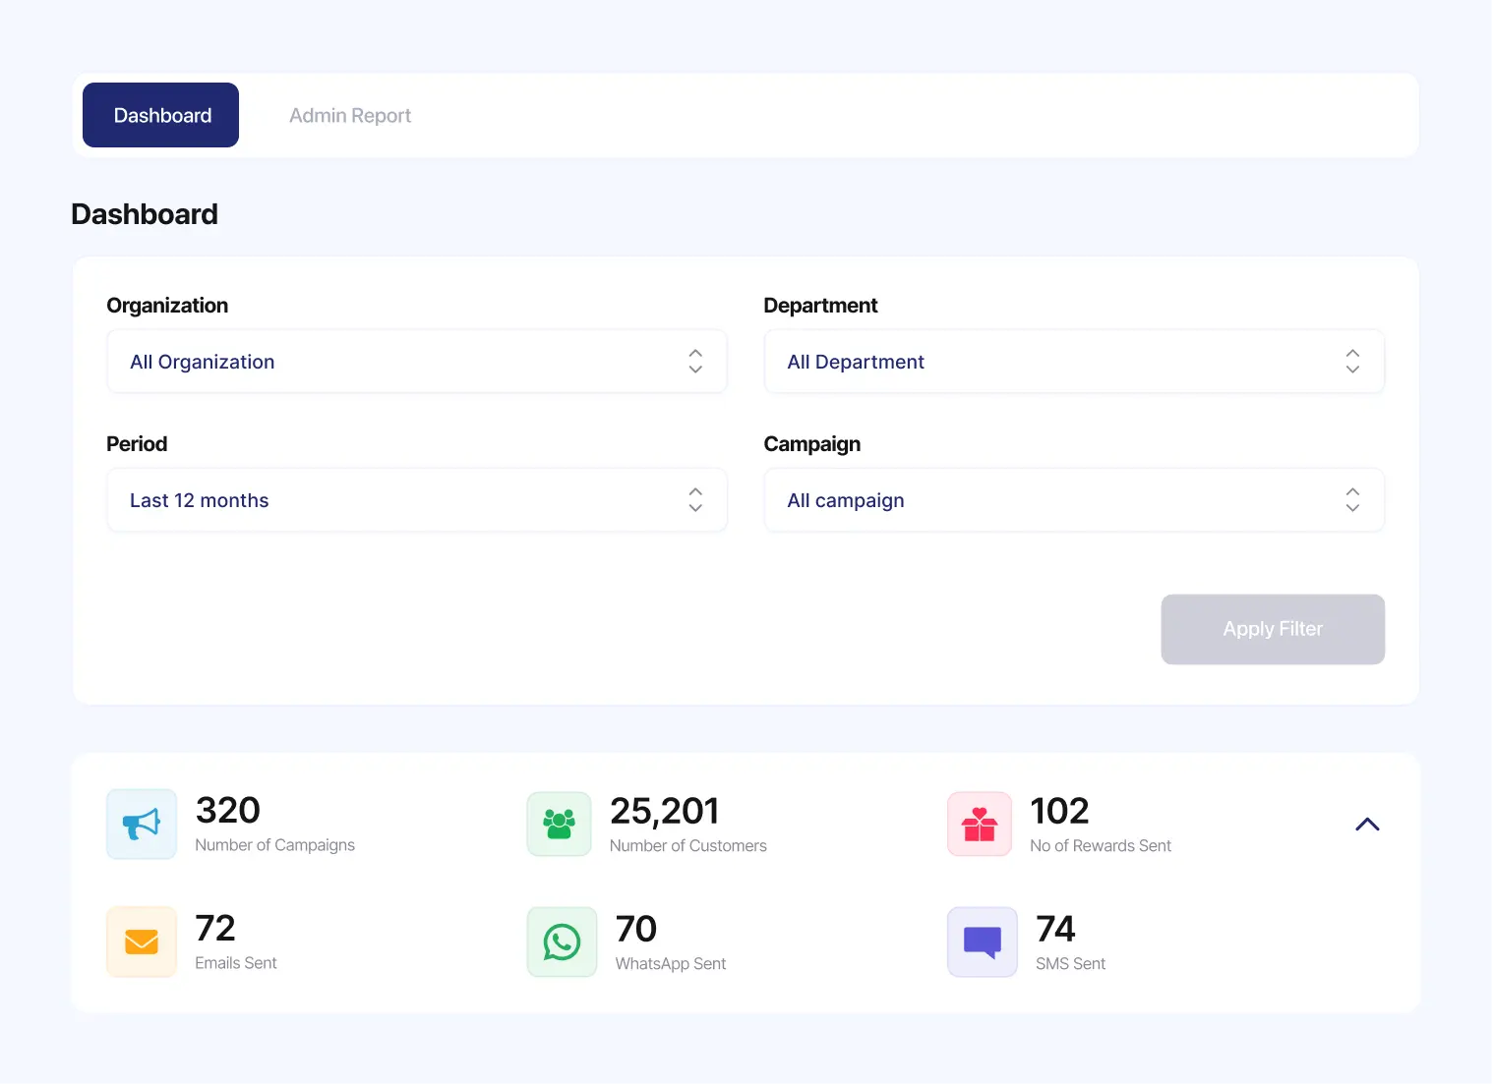Click the 25,201 customers count
The image size is (1492, 1084).
[x=665, y=810]
